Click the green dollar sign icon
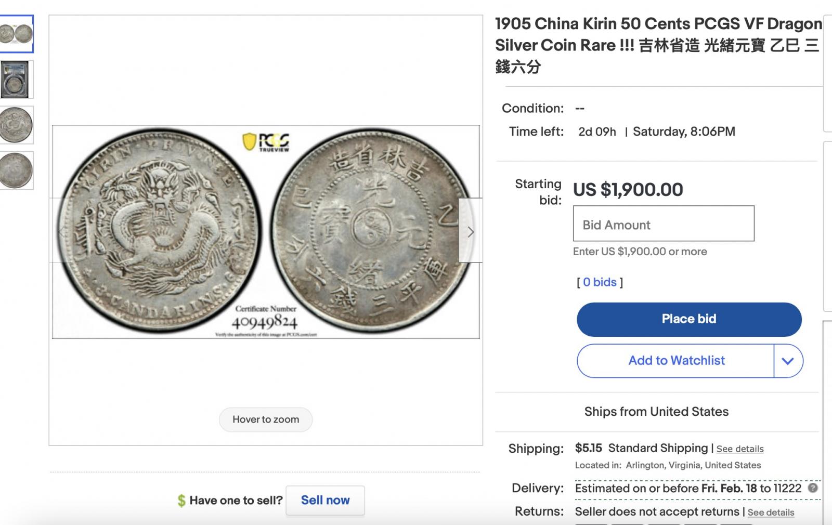 (x=181, y=501)
